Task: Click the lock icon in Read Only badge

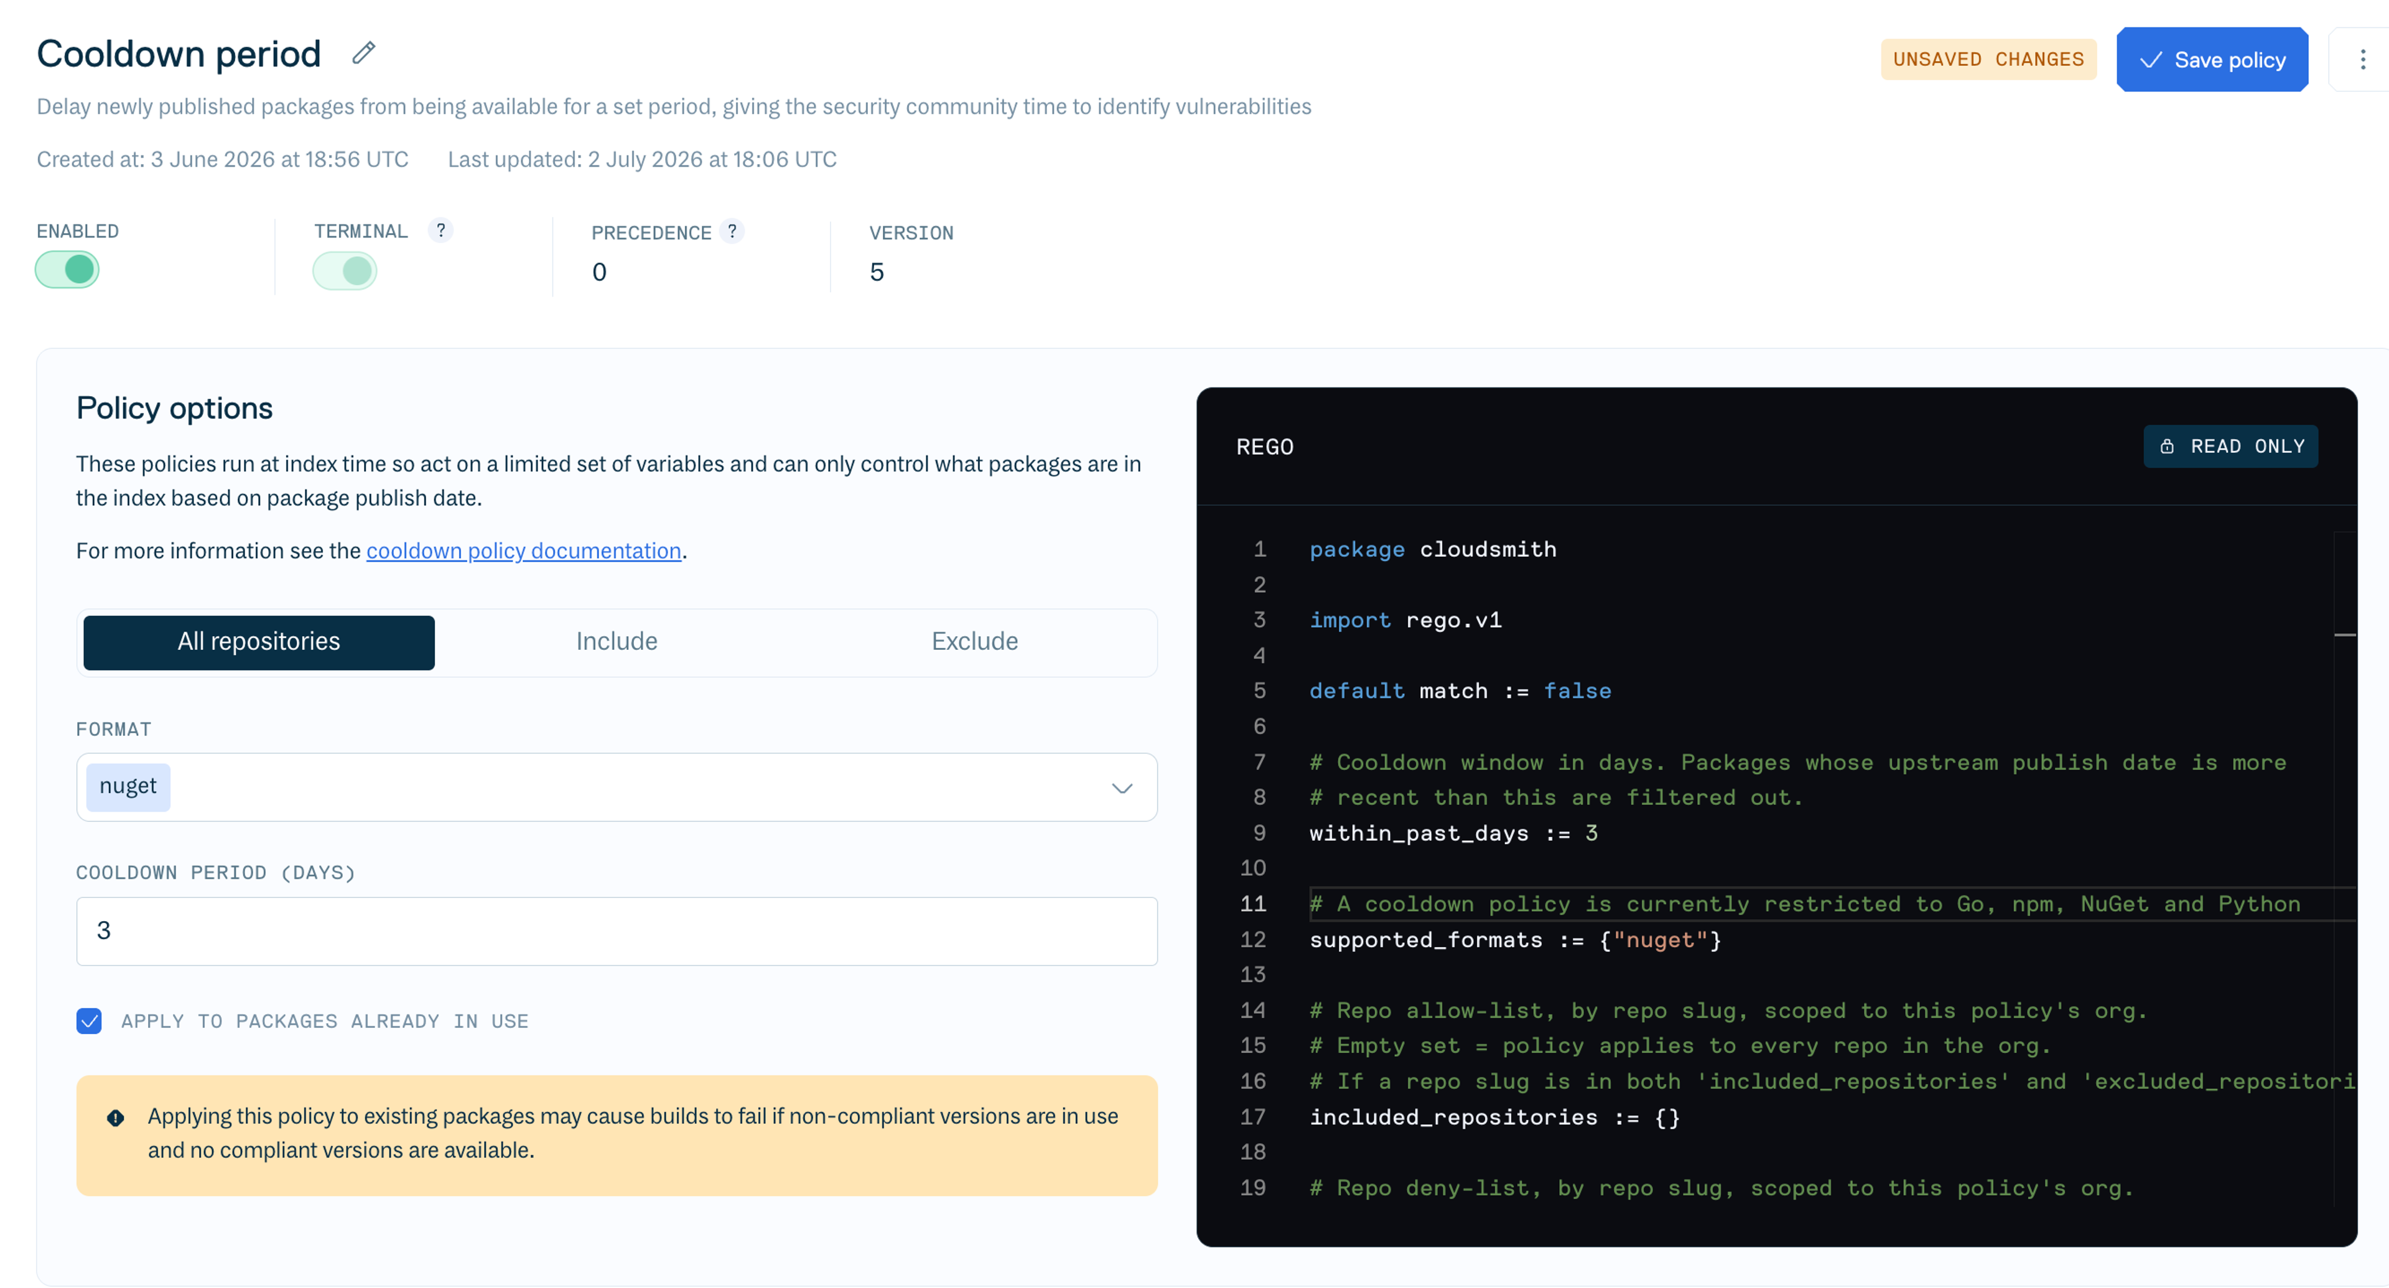Action: pos(2166,446)
